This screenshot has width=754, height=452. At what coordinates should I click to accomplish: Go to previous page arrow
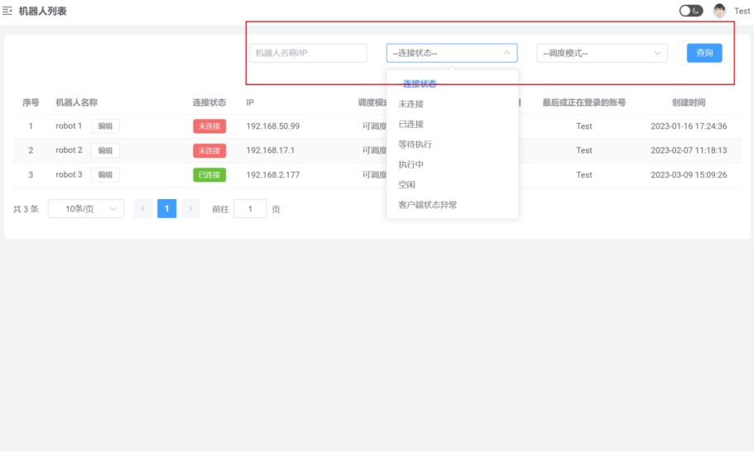(143, 208)
